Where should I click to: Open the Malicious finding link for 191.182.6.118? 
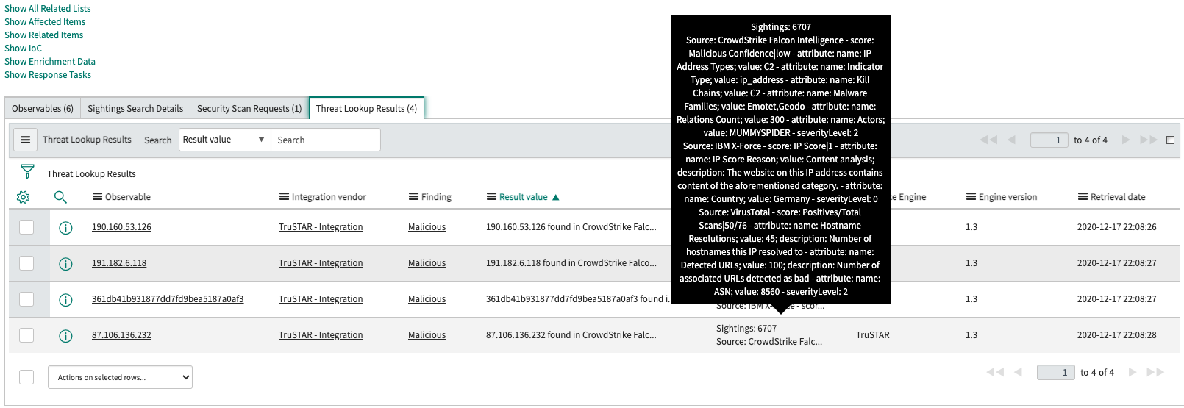pos(427,263)
